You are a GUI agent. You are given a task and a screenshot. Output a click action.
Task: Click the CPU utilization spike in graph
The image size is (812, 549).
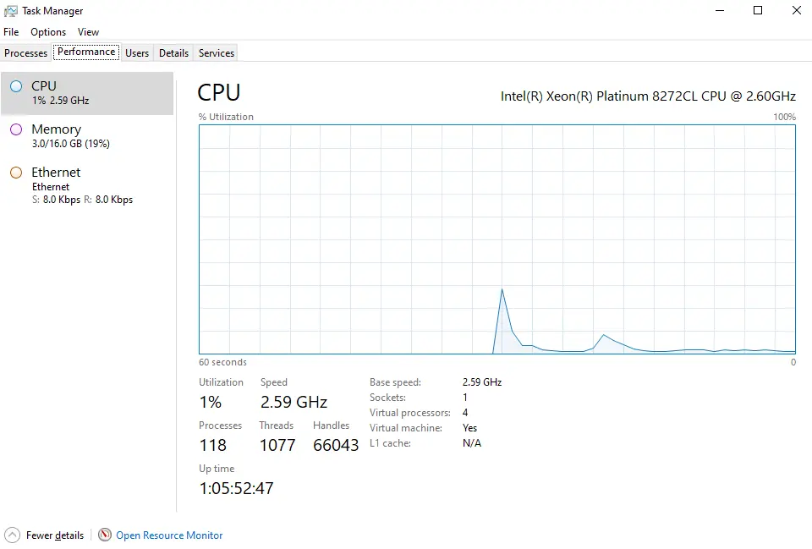click(x=502, y=290)
